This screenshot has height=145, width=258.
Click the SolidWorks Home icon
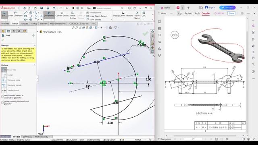pyautogui.click(x=25, y=8)
